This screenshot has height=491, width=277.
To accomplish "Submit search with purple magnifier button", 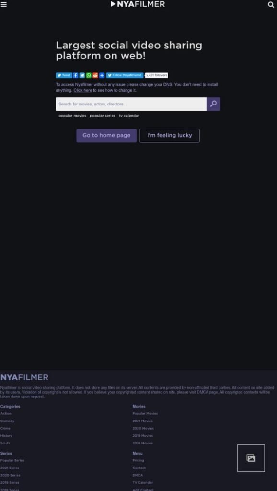I will 213,104.
